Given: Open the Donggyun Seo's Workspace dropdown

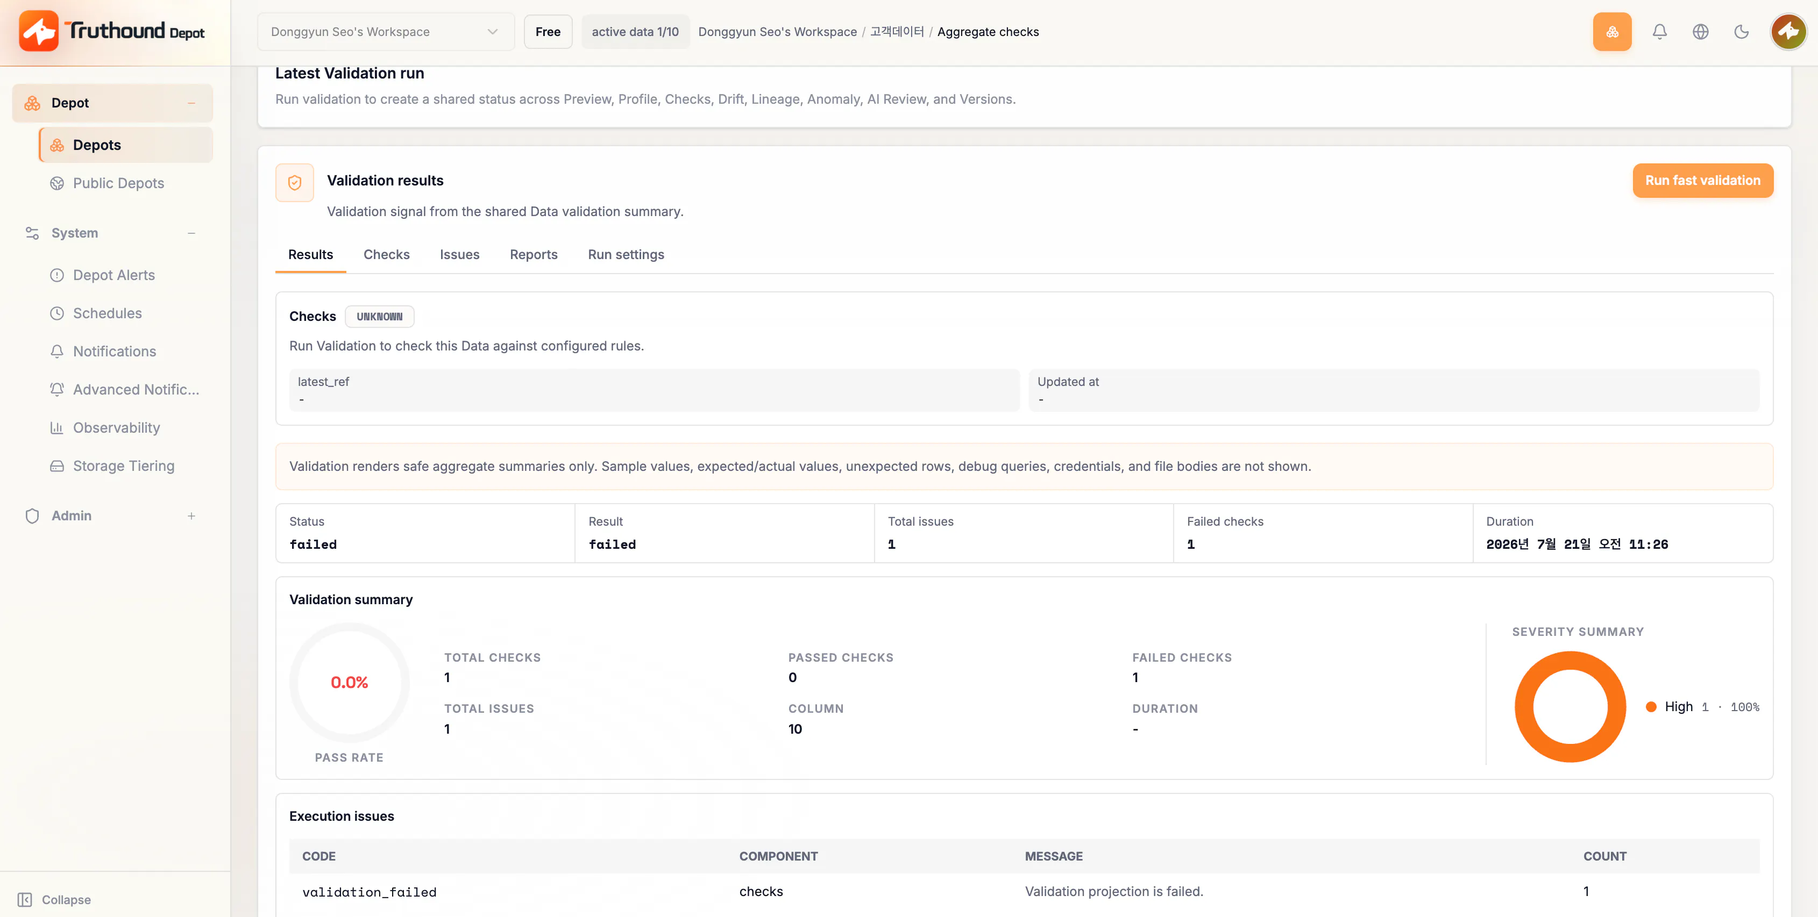Looking at the screenshot, I should (385, 32).
